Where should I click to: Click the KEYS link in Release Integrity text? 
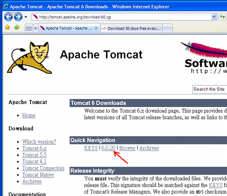[x=215, y=185]
